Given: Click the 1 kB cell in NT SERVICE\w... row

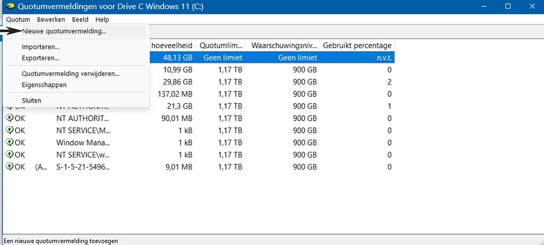Looking at the screenshot, I should (185, 155).
